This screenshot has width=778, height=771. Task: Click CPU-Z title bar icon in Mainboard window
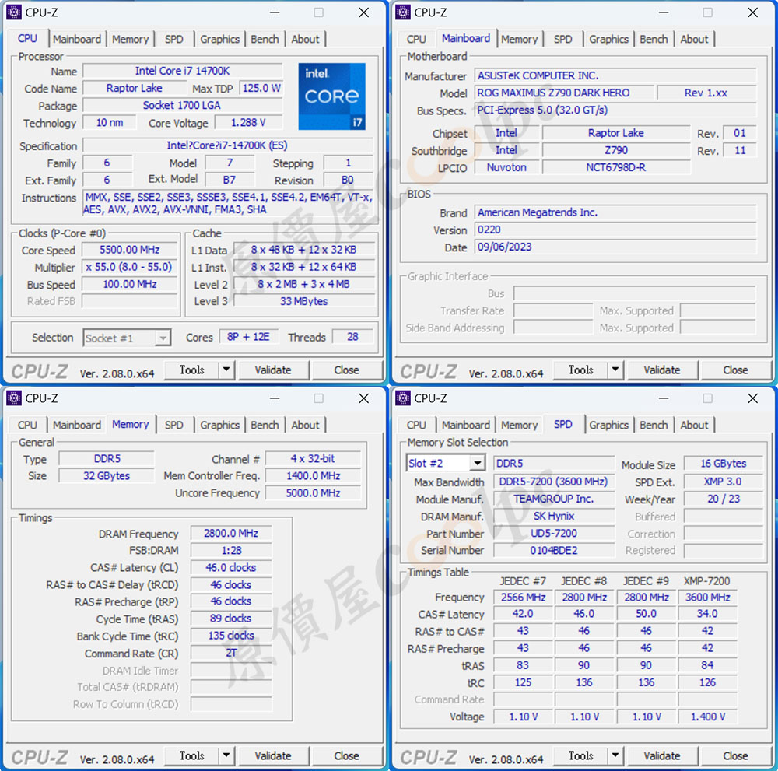pyautogui.click(x=403, y=12)
